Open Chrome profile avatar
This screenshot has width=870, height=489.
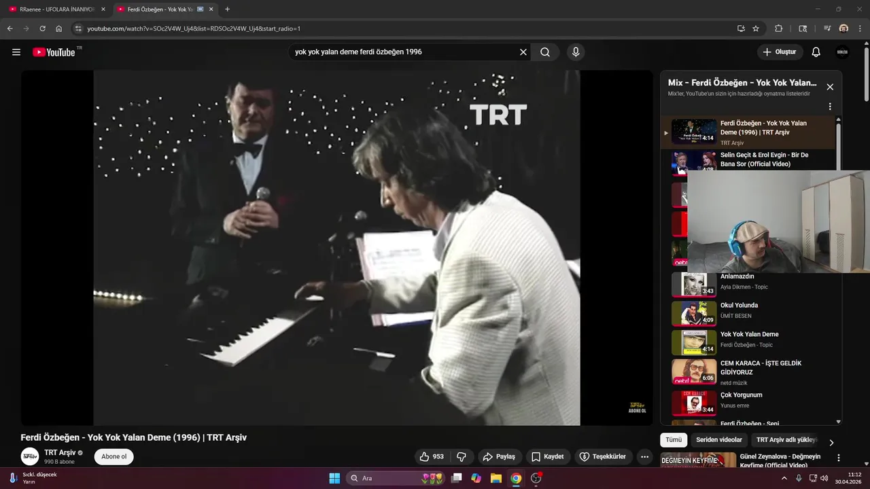tap(843, 29)
